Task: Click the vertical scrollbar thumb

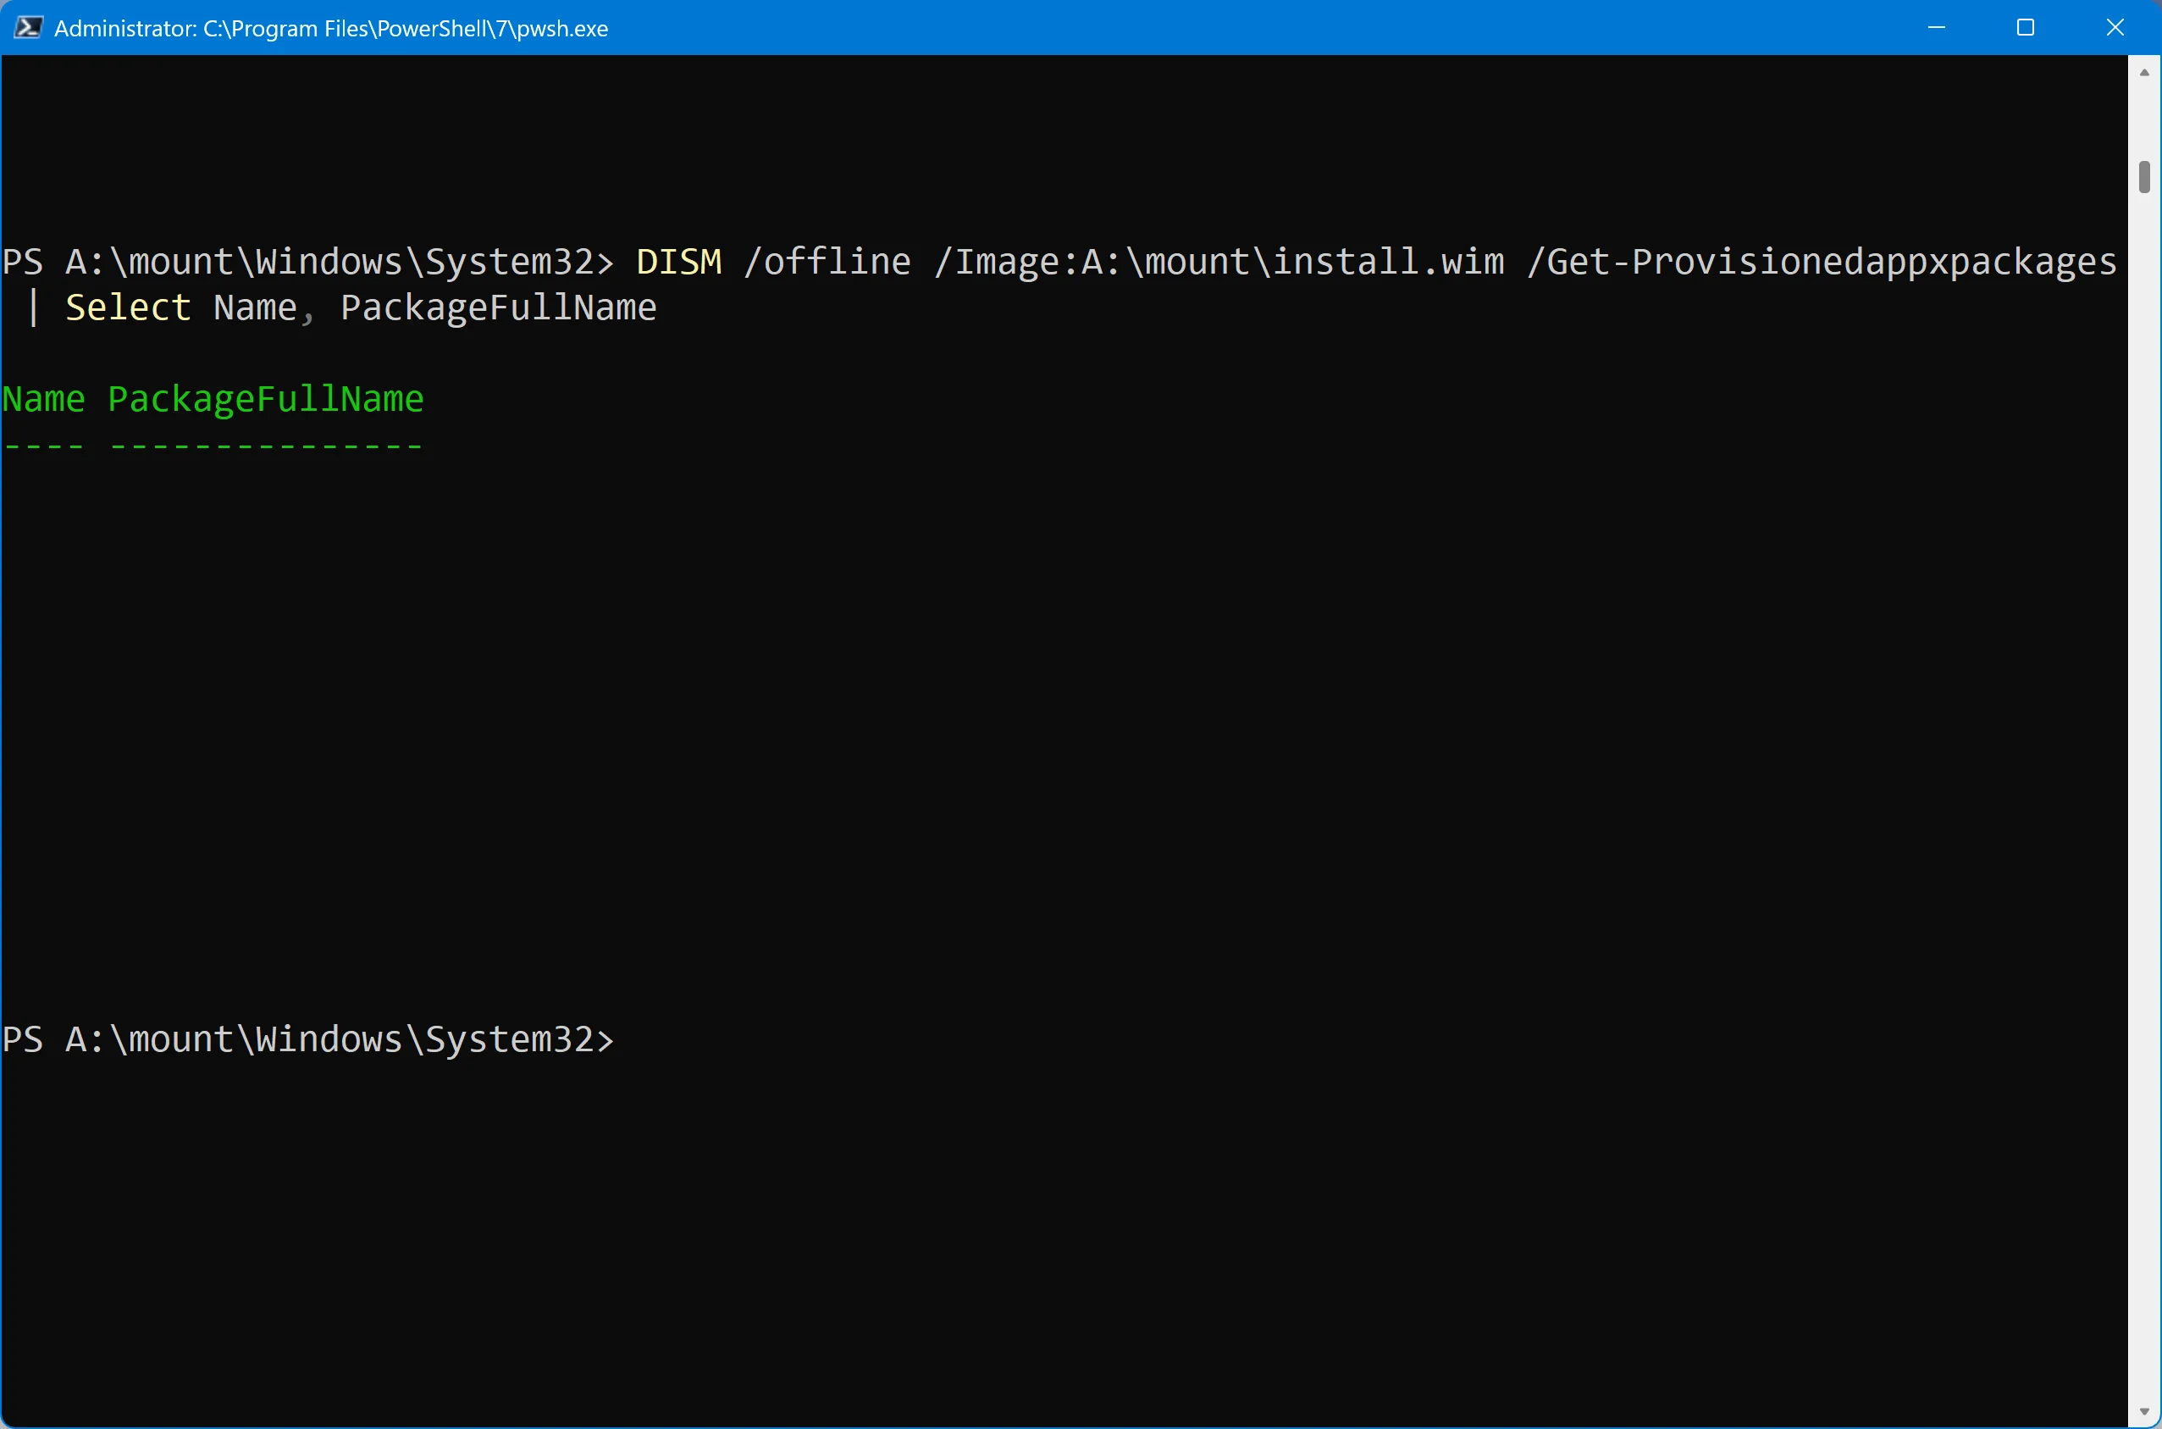Action: tap(2143, 177)
